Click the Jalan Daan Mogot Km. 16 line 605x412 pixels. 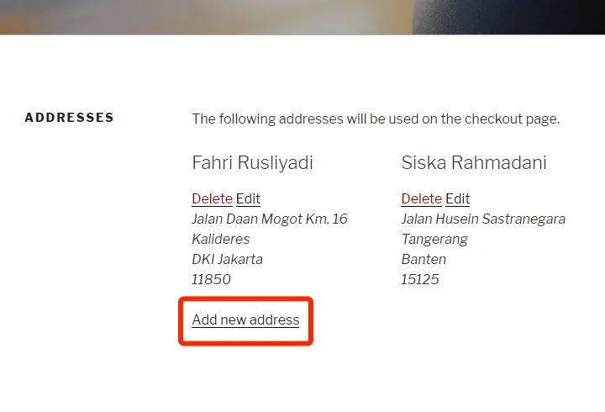coord(270,219)
